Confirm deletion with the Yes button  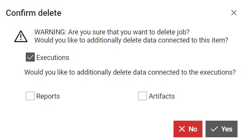coord(221,129)
